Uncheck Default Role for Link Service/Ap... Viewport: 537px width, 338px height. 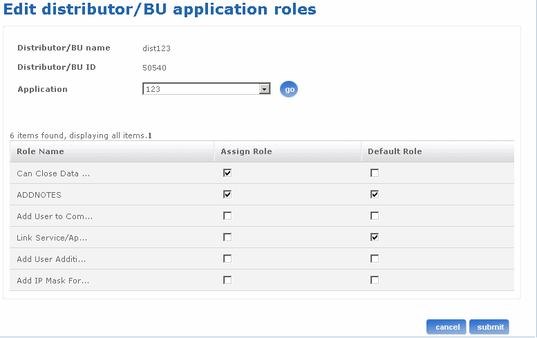[375, 237]
